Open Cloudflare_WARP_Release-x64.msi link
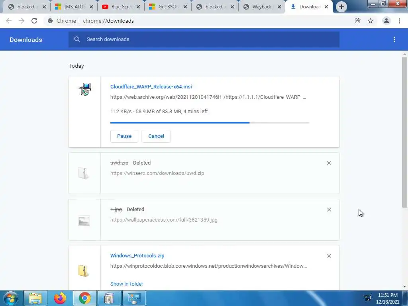The image size is (408, 306). point(151,86)
